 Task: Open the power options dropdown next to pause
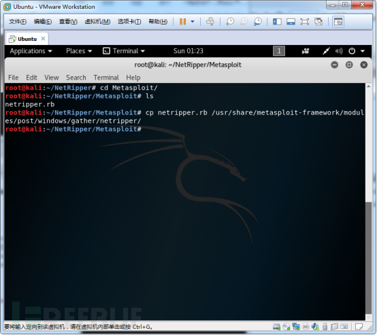193,22
